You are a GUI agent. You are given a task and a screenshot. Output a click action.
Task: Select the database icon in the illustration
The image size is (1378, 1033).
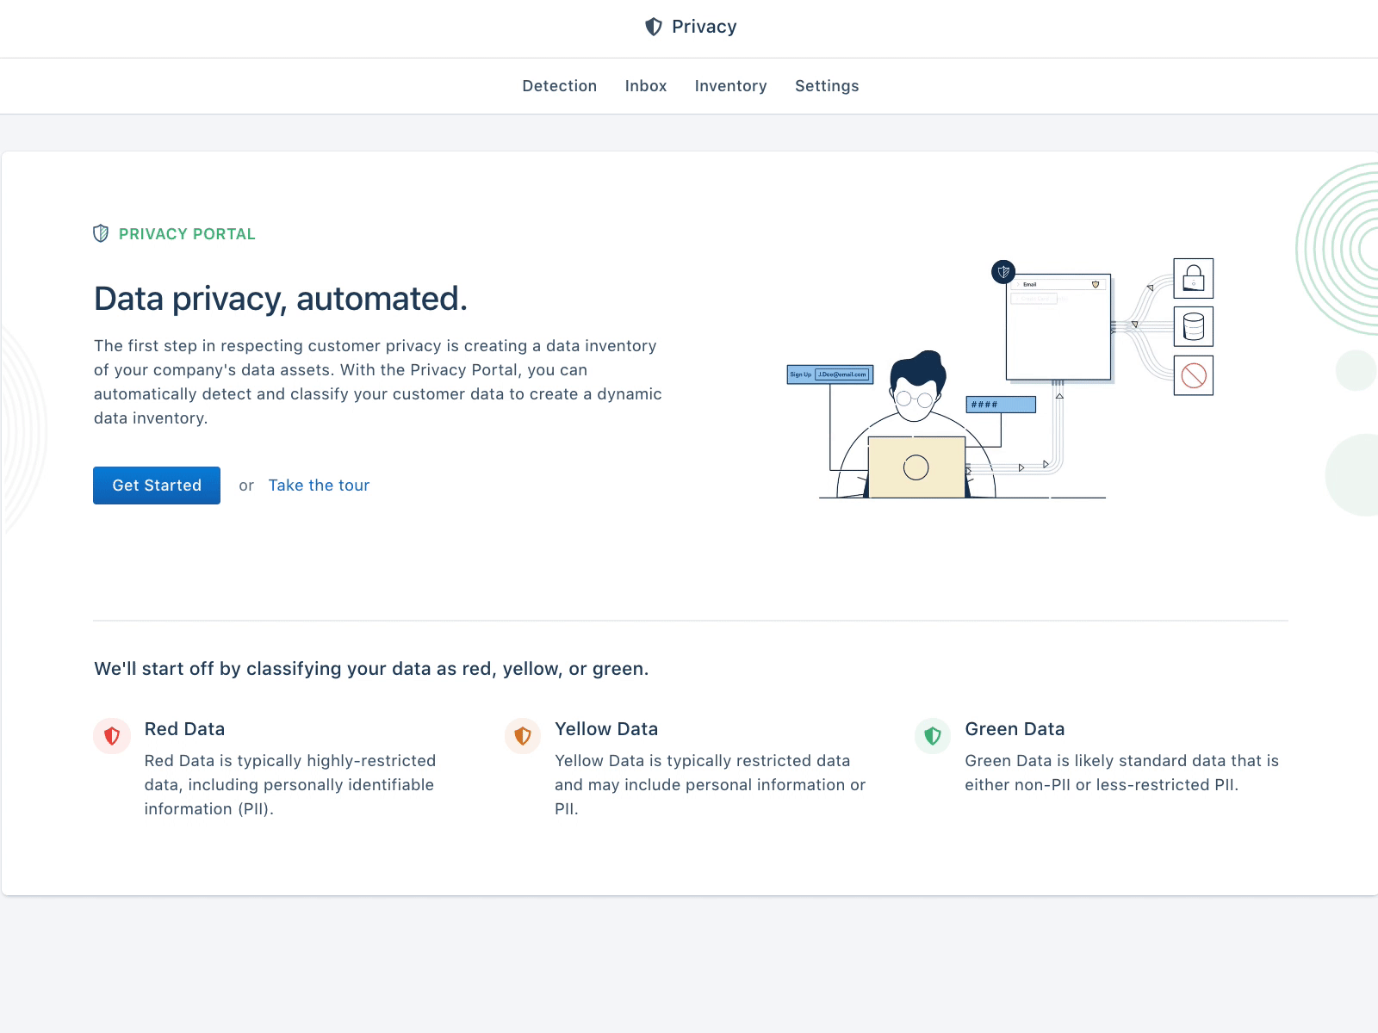1193,327
